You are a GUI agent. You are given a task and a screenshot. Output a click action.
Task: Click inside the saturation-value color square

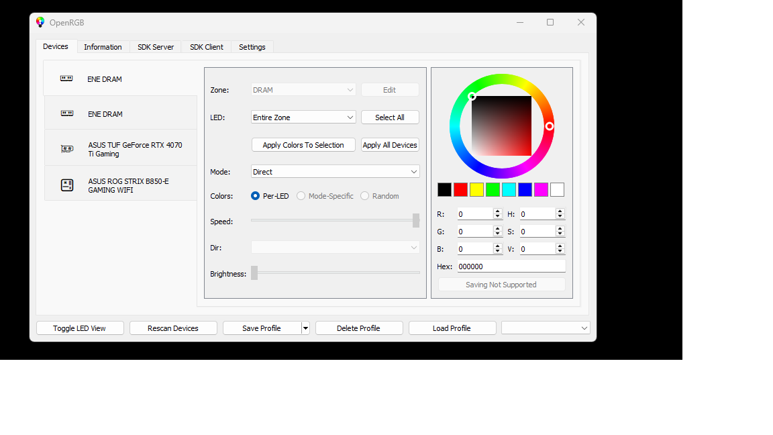(502, 126)
